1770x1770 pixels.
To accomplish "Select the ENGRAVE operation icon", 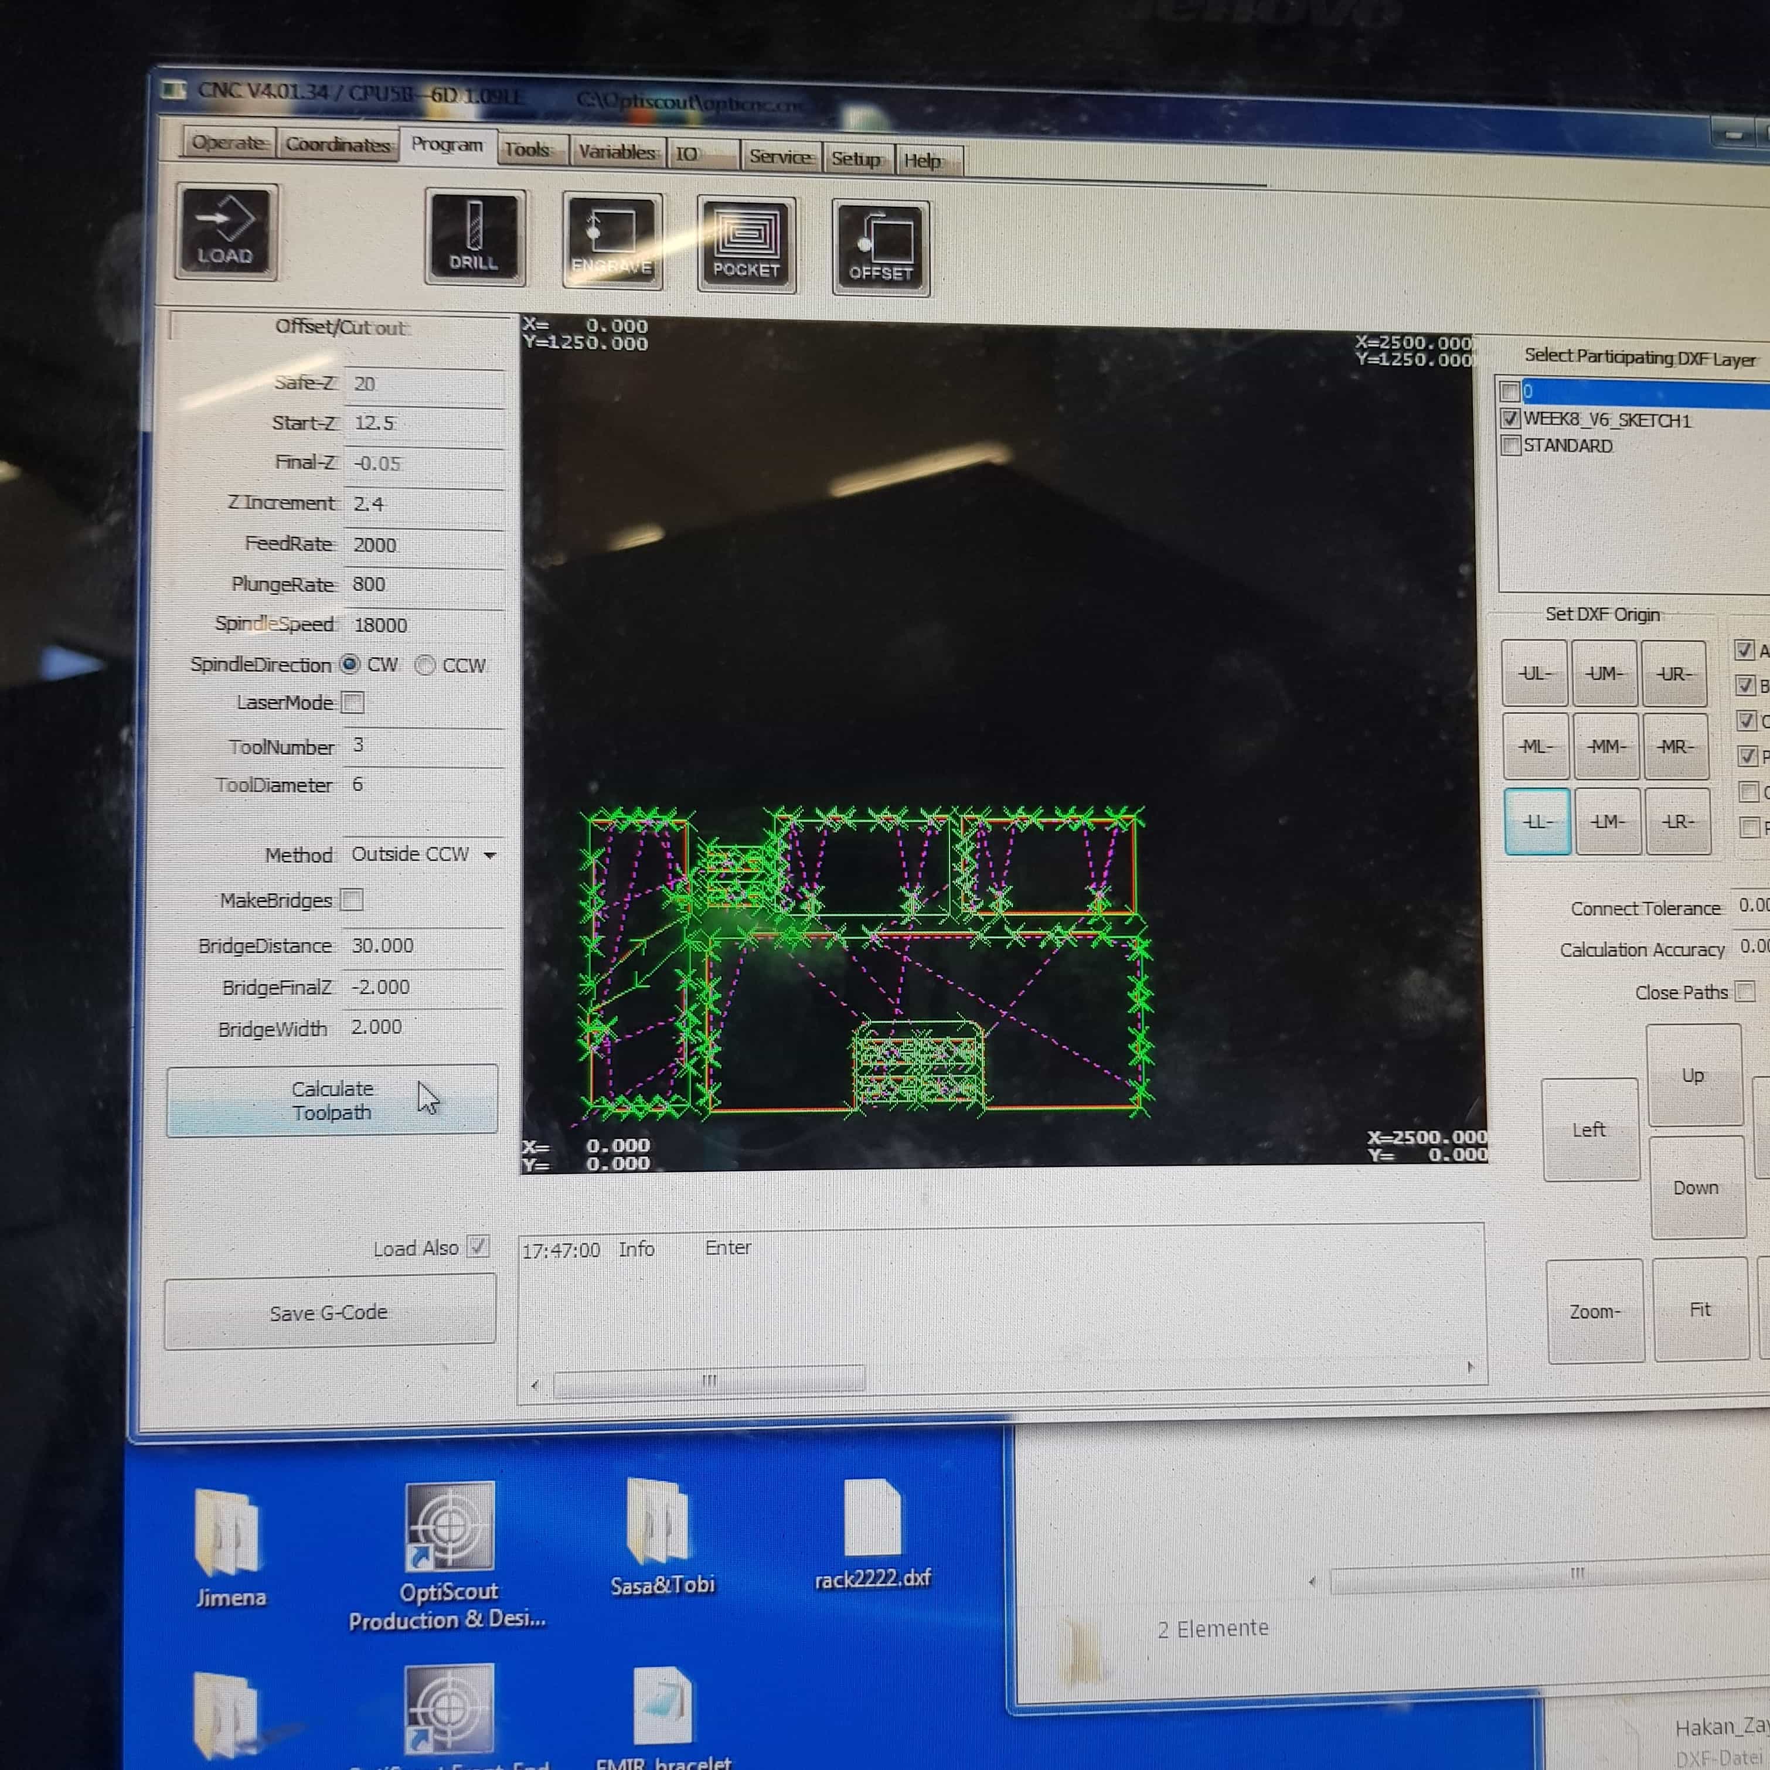I will tap(612, 242).
